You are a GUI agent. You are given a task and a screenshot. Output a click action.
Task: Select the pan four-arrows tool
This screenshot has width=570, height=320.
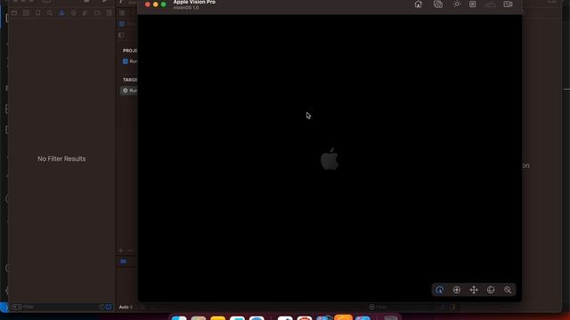[x=474, y=290]
